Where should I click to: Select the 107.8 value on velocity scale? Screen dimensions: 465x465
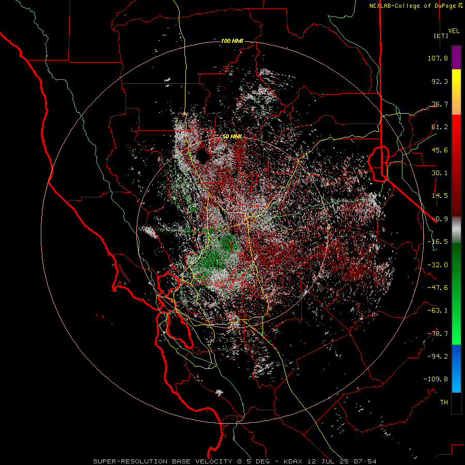click(x=438, y=58)
